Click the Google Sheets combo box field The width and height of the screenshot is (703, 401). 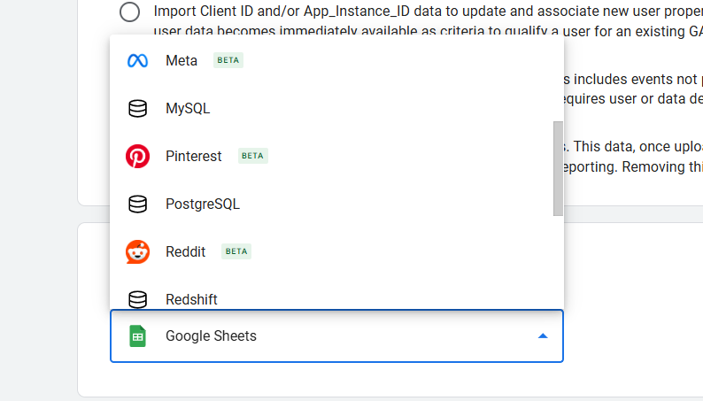pos(336,336)
